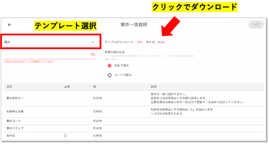
Task: Select the 案件コード table row
Action: pyautogui.click(x=134, y=121)
